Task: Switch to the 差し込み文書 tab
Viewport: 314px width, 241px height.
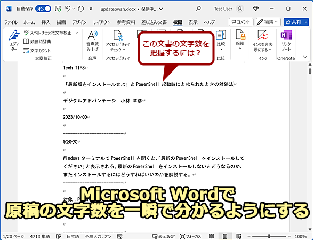Action: (154, 22)
